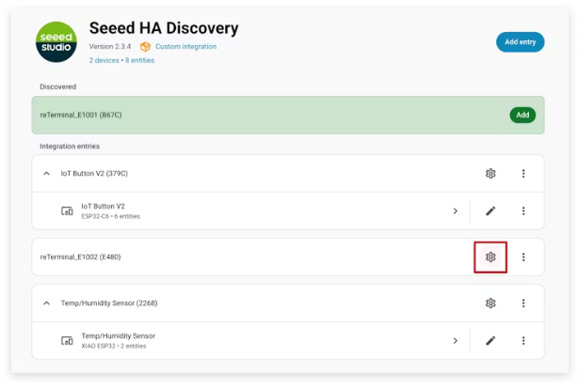This screenshot has width=579, height=386.
Task: Collapse the IoT Button V2 (379C) entry
Action: pyautogui.click(x=46, y=174)
